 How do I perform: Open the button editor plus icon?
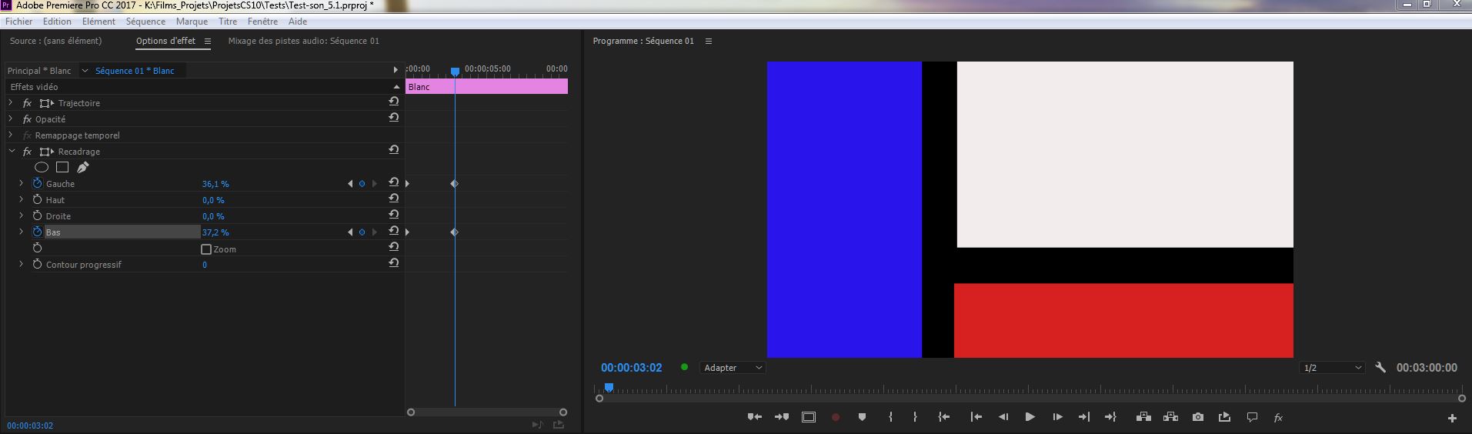click(x=1452, y=418)
